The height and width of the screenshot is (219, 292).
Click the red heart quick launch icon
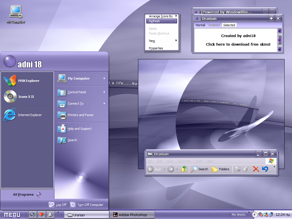pyautogui.click(x=41, y=215)
